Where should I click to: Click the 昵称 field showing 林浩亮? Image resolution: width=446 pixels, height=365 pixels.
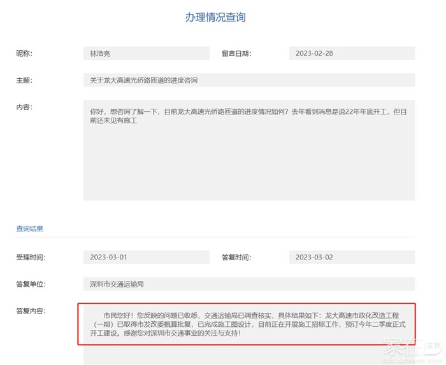(x=146, y=53)
